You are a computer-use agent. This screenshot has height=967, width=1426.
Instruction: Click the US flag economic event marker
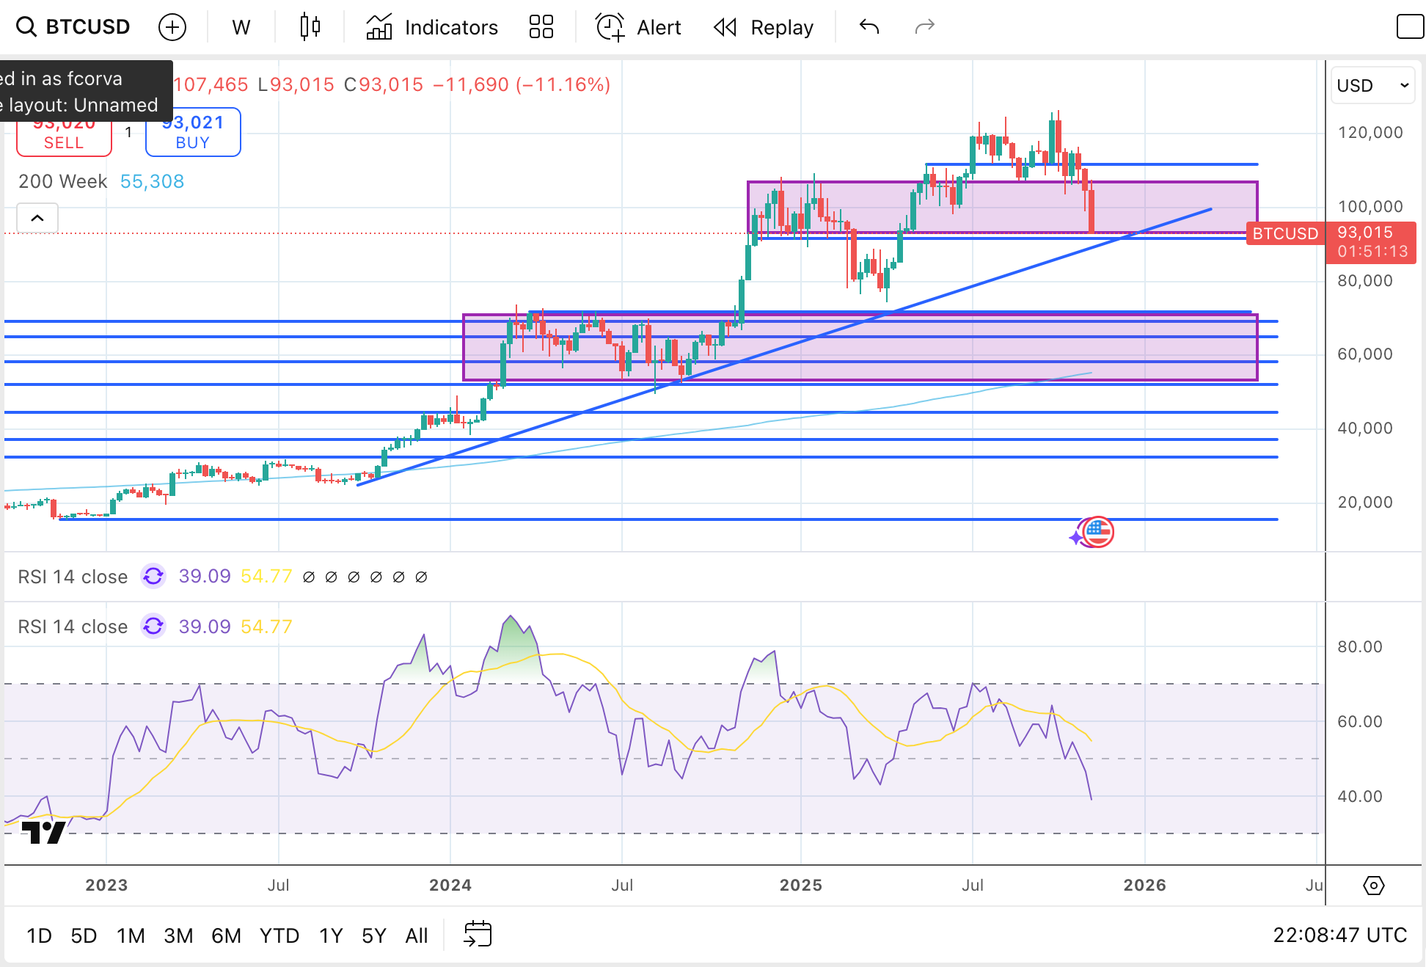click(1098, 532)
